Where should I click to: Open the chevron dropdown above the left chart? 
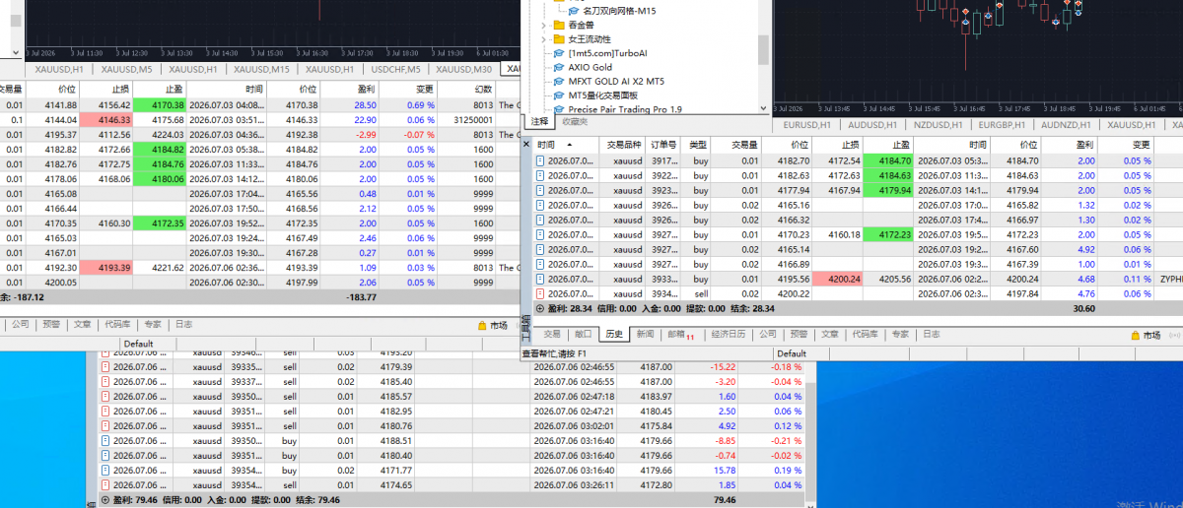coord(14,54)
